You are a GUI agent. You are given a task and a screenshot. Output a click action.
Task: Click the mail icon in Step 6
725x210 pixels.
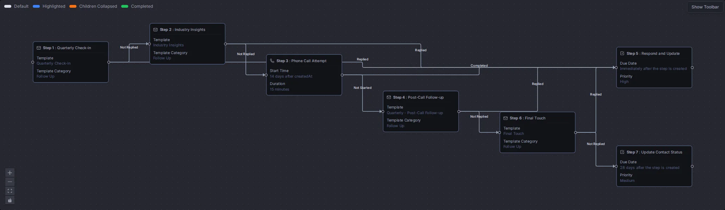[x=506, y=118]
